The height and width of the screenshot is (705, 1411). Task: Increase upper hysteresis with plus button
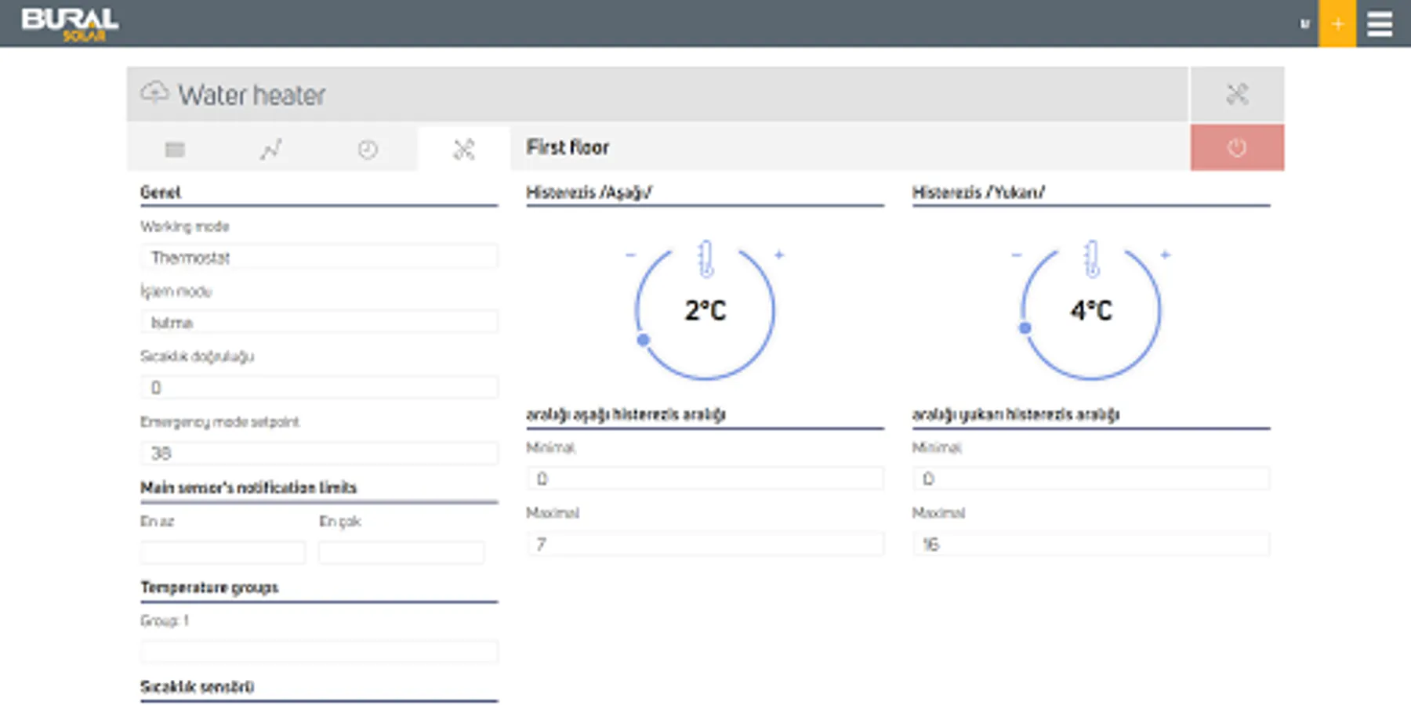tap(1165, 255)
